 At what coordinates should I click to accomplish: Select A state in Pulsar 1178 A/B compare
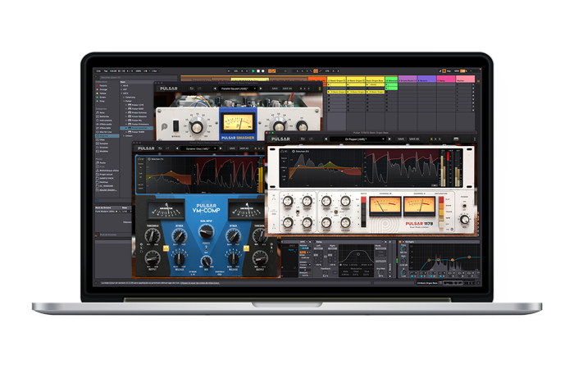431,139
